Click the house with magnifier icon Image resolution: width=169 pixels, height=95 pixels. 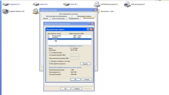[36, 11]
